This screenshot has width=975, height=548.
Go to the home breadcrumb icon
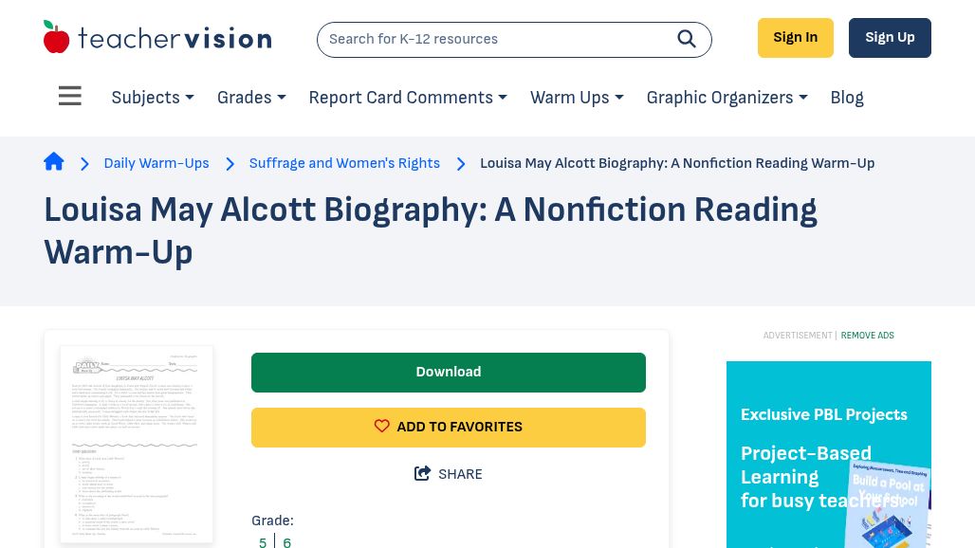54,162
